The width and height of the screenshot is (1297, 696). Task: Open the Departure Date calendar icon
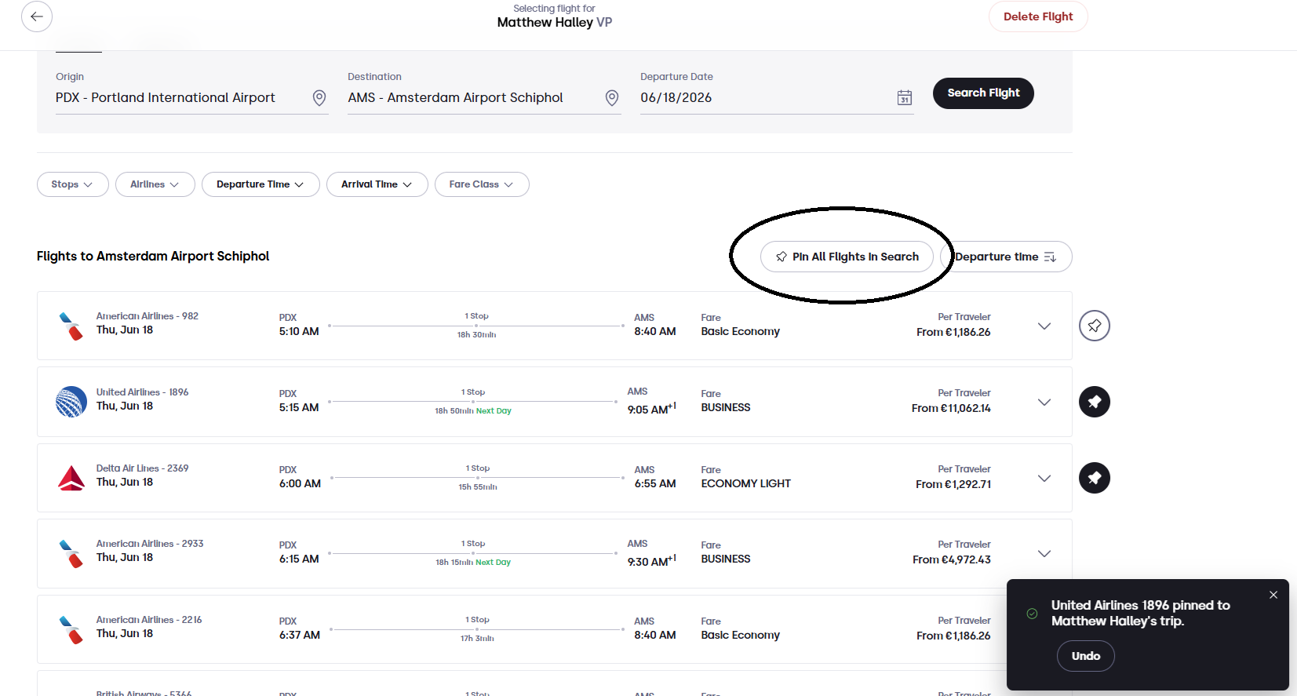pos(905,97)
